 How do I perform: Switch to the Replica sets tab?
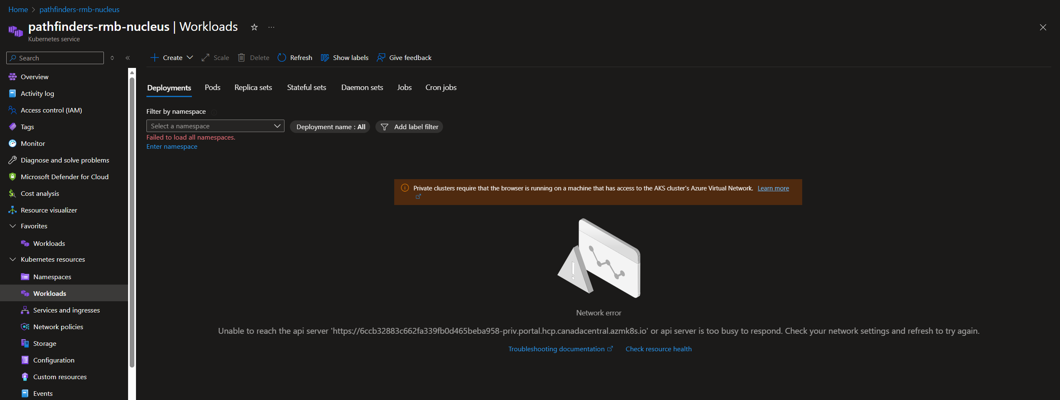coord(253,87)
